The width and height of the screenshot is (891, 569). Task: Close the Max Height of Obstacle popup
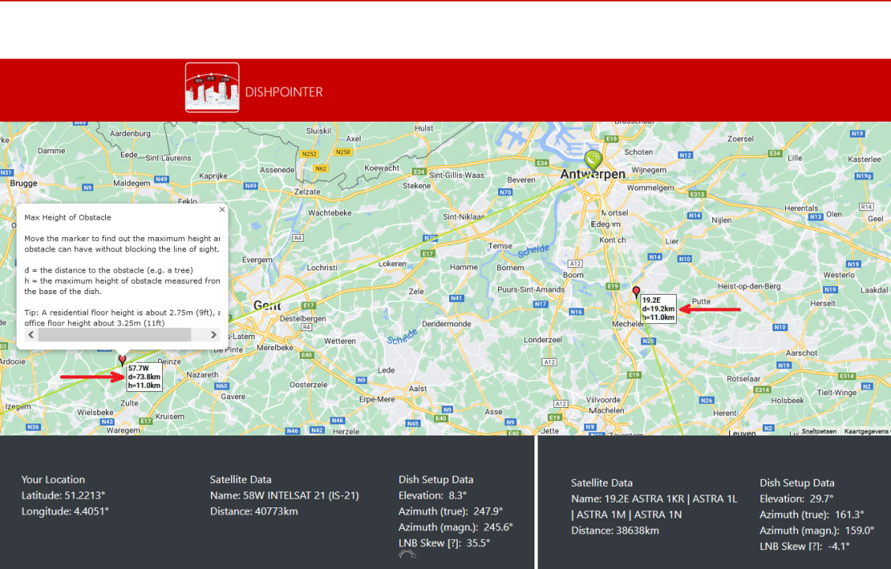click(x=222, y=209)
